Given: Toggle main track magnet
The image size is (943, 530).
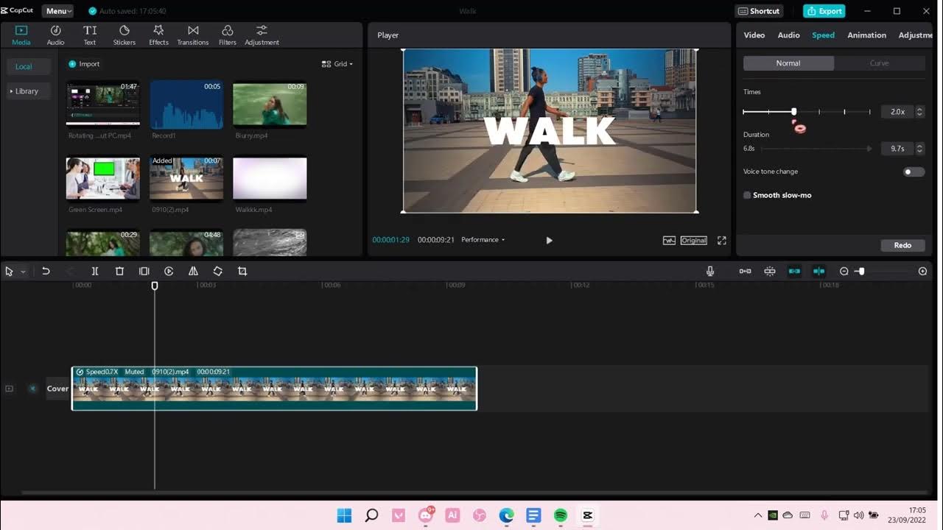Looking at the screenshot, I should click(746, 272).
